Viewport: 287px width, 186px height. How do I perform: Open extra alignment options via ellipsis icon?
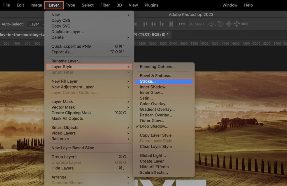click(x=182, y=24)
